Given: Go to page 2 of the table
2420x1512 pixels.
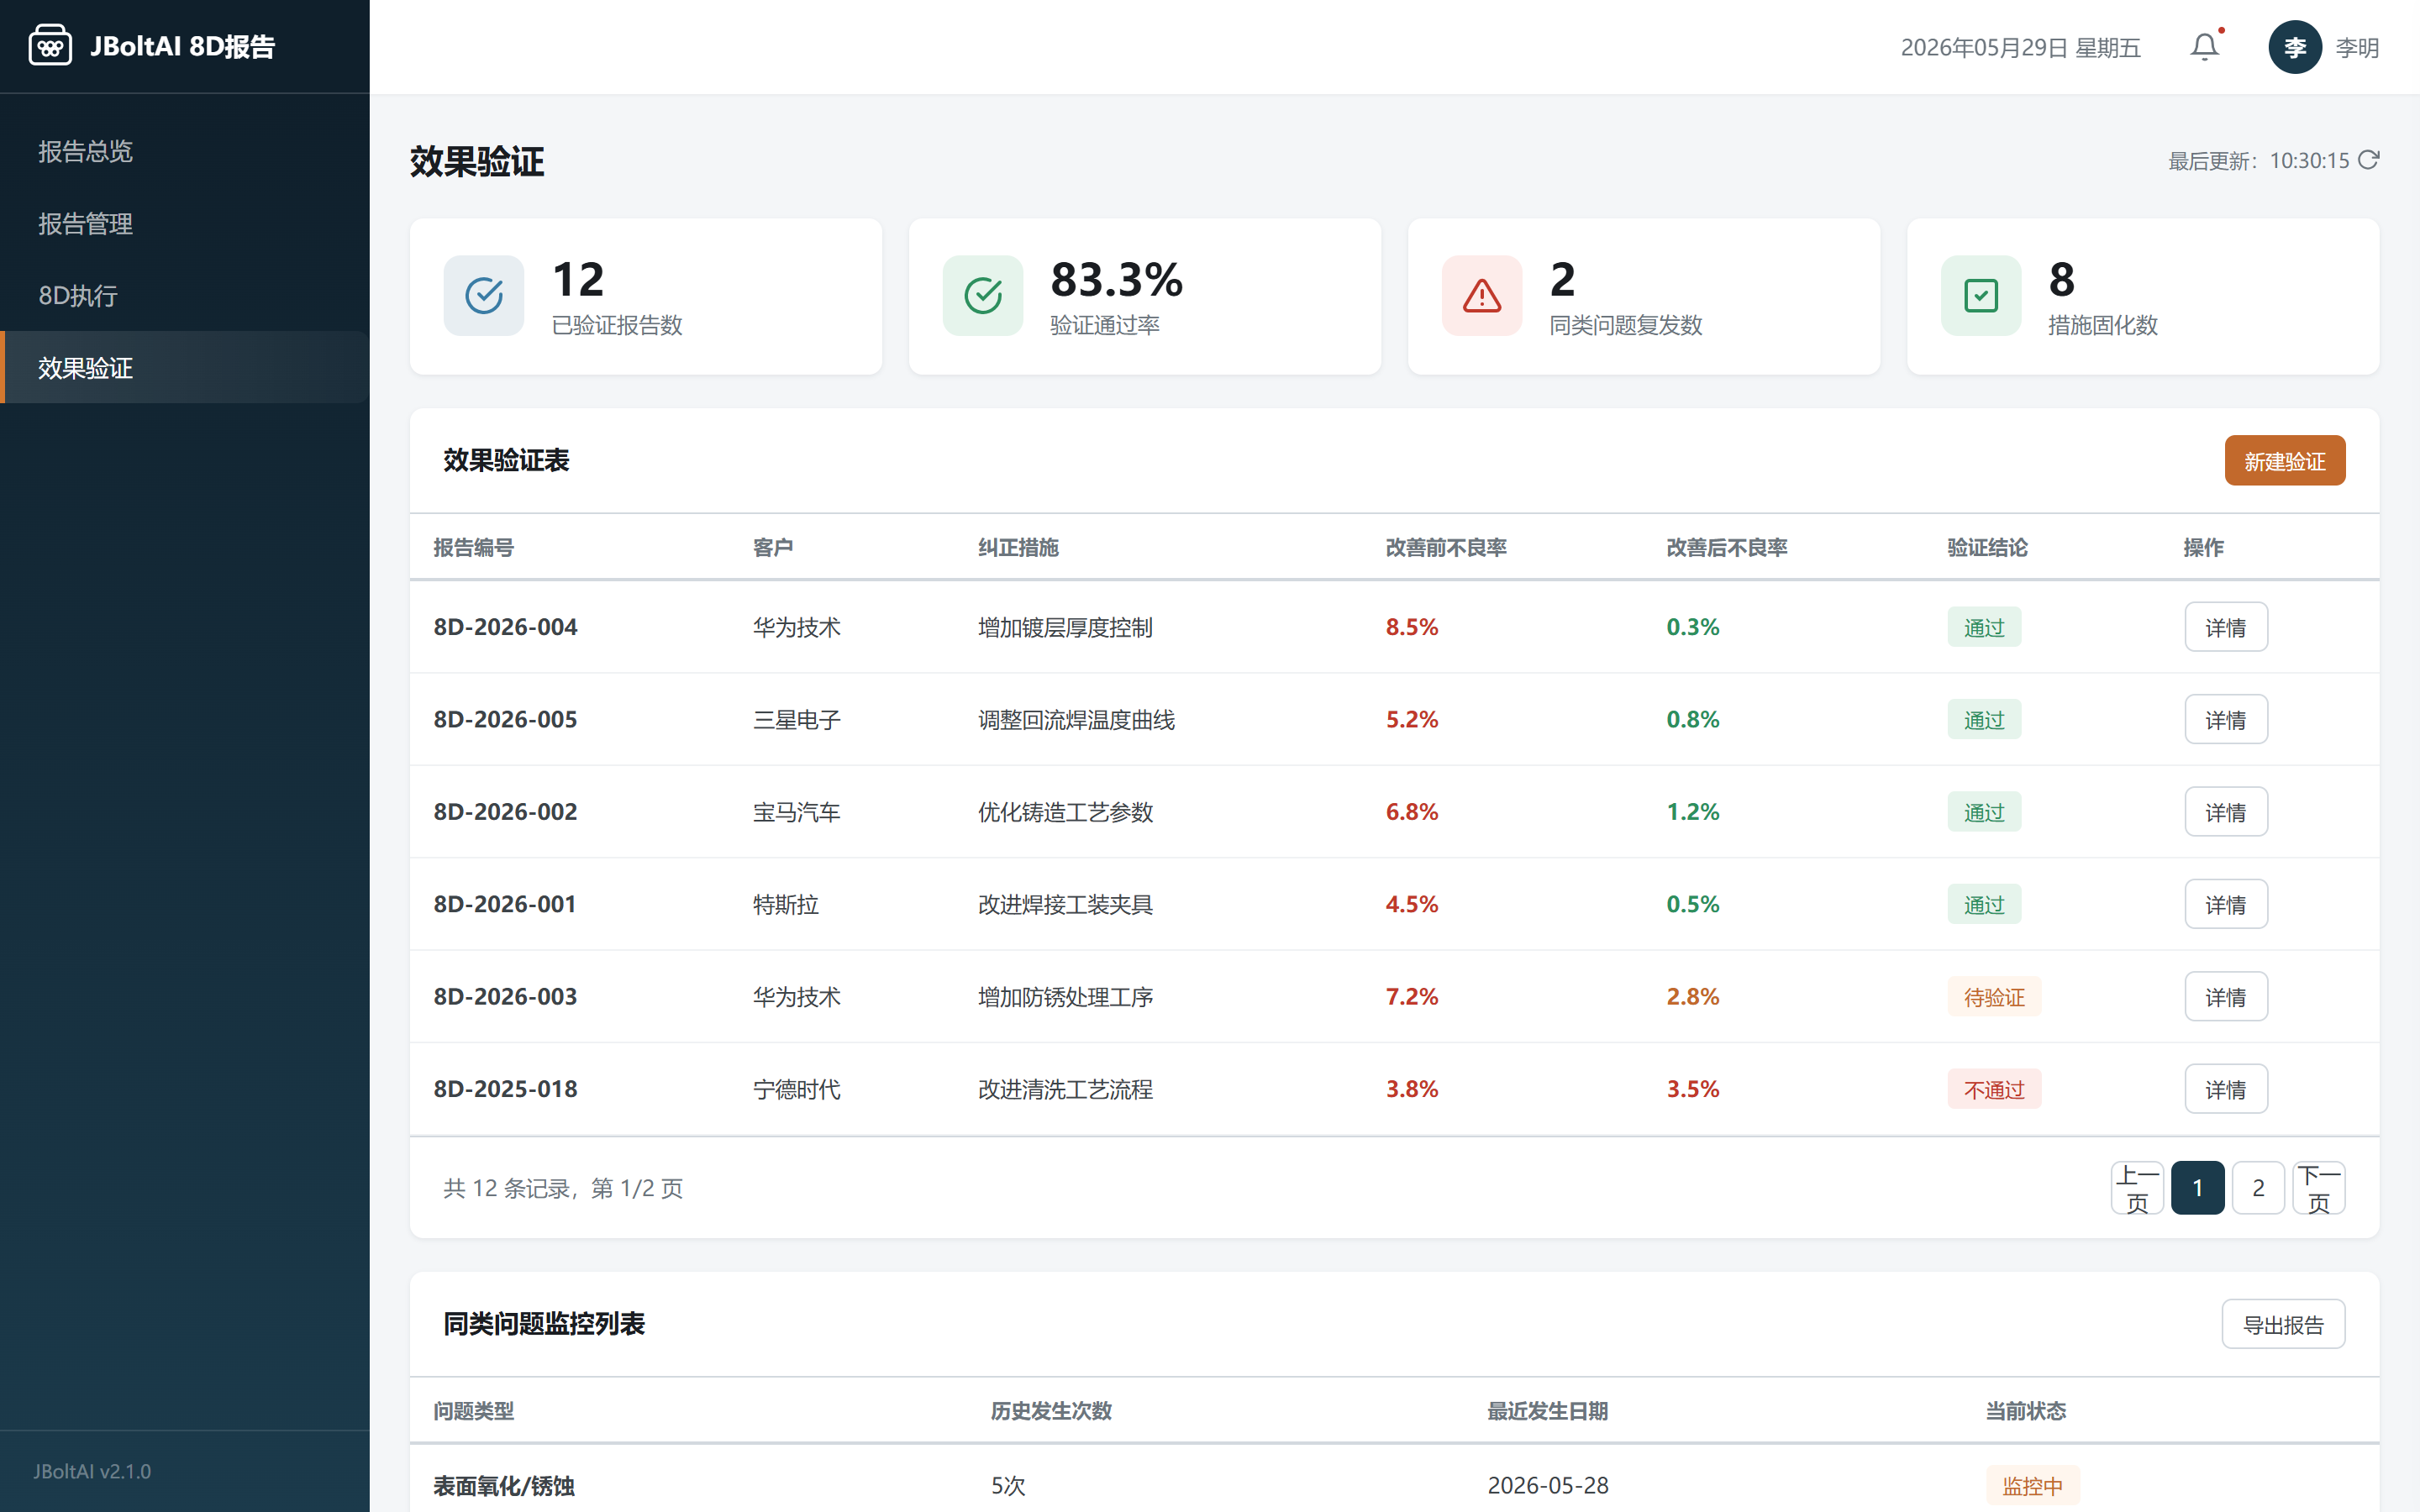Looking at the screenshot, I should [x=2258, y=1188].
